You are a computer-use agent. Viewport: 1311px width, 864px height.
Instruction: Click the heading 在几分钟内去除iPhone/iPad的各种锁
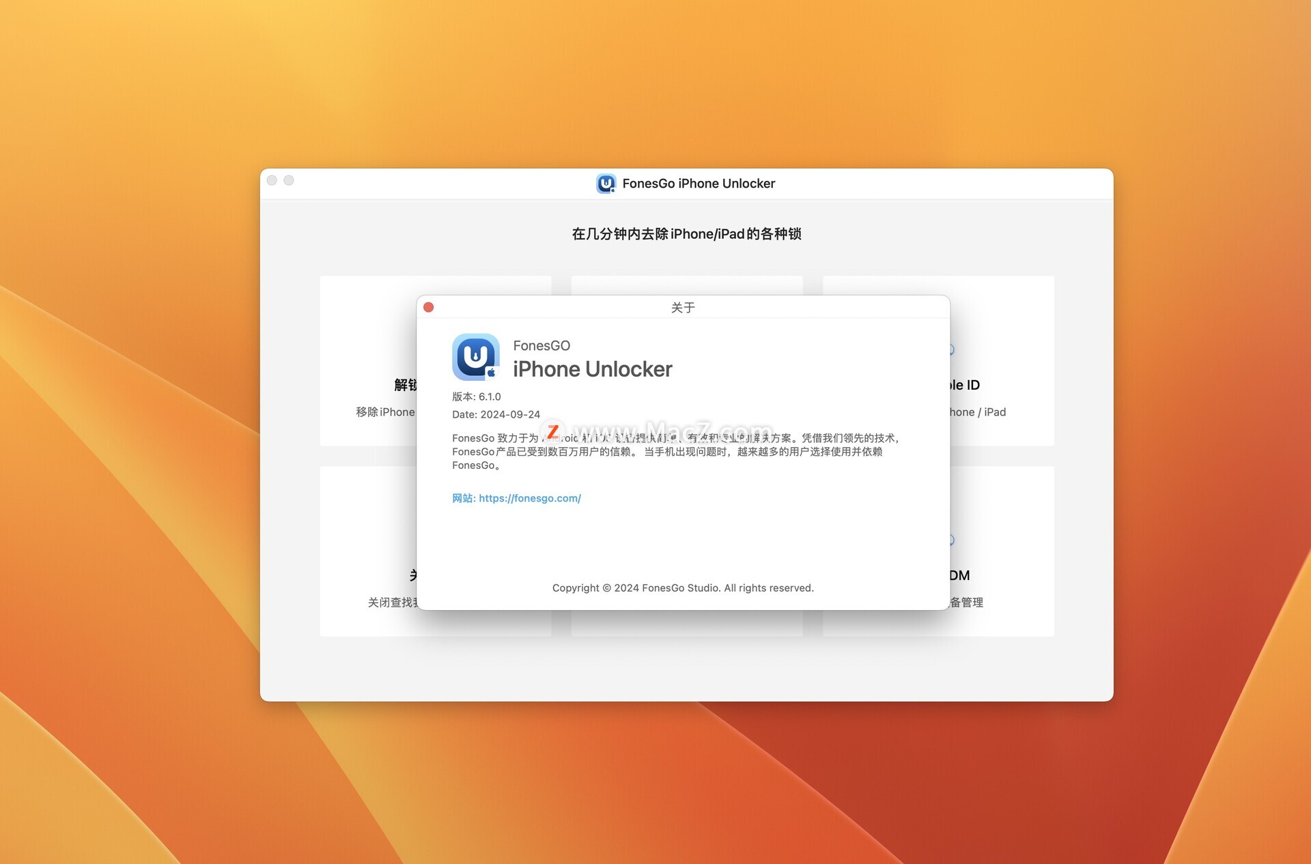[686, 234]
